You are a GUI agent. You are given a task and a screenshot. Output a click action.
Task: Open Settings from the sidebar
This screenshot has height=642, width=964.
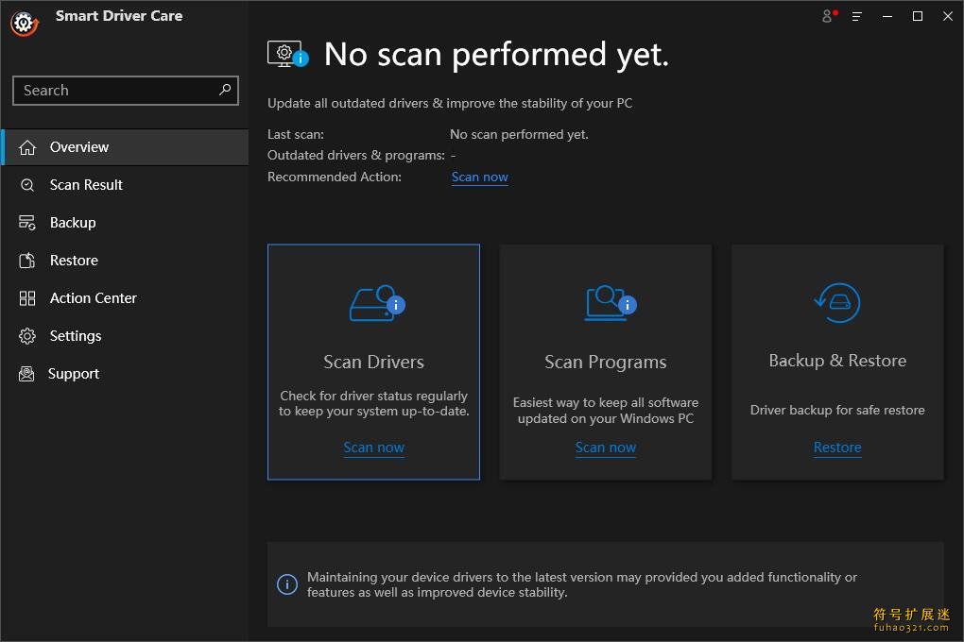coord(126,336)
